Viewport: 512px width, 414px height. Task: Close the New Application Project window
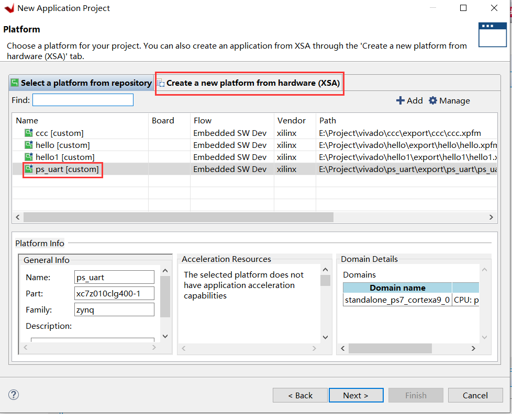(x=494, y=8)
